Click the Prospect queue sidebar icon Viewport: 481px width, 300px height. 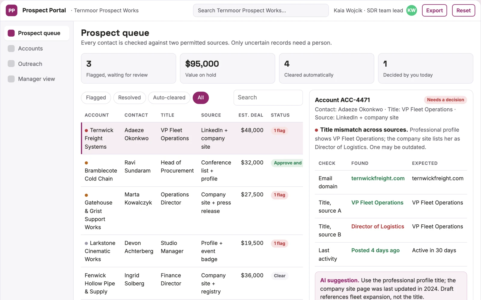pyautogui.click(x=11, y=33)
